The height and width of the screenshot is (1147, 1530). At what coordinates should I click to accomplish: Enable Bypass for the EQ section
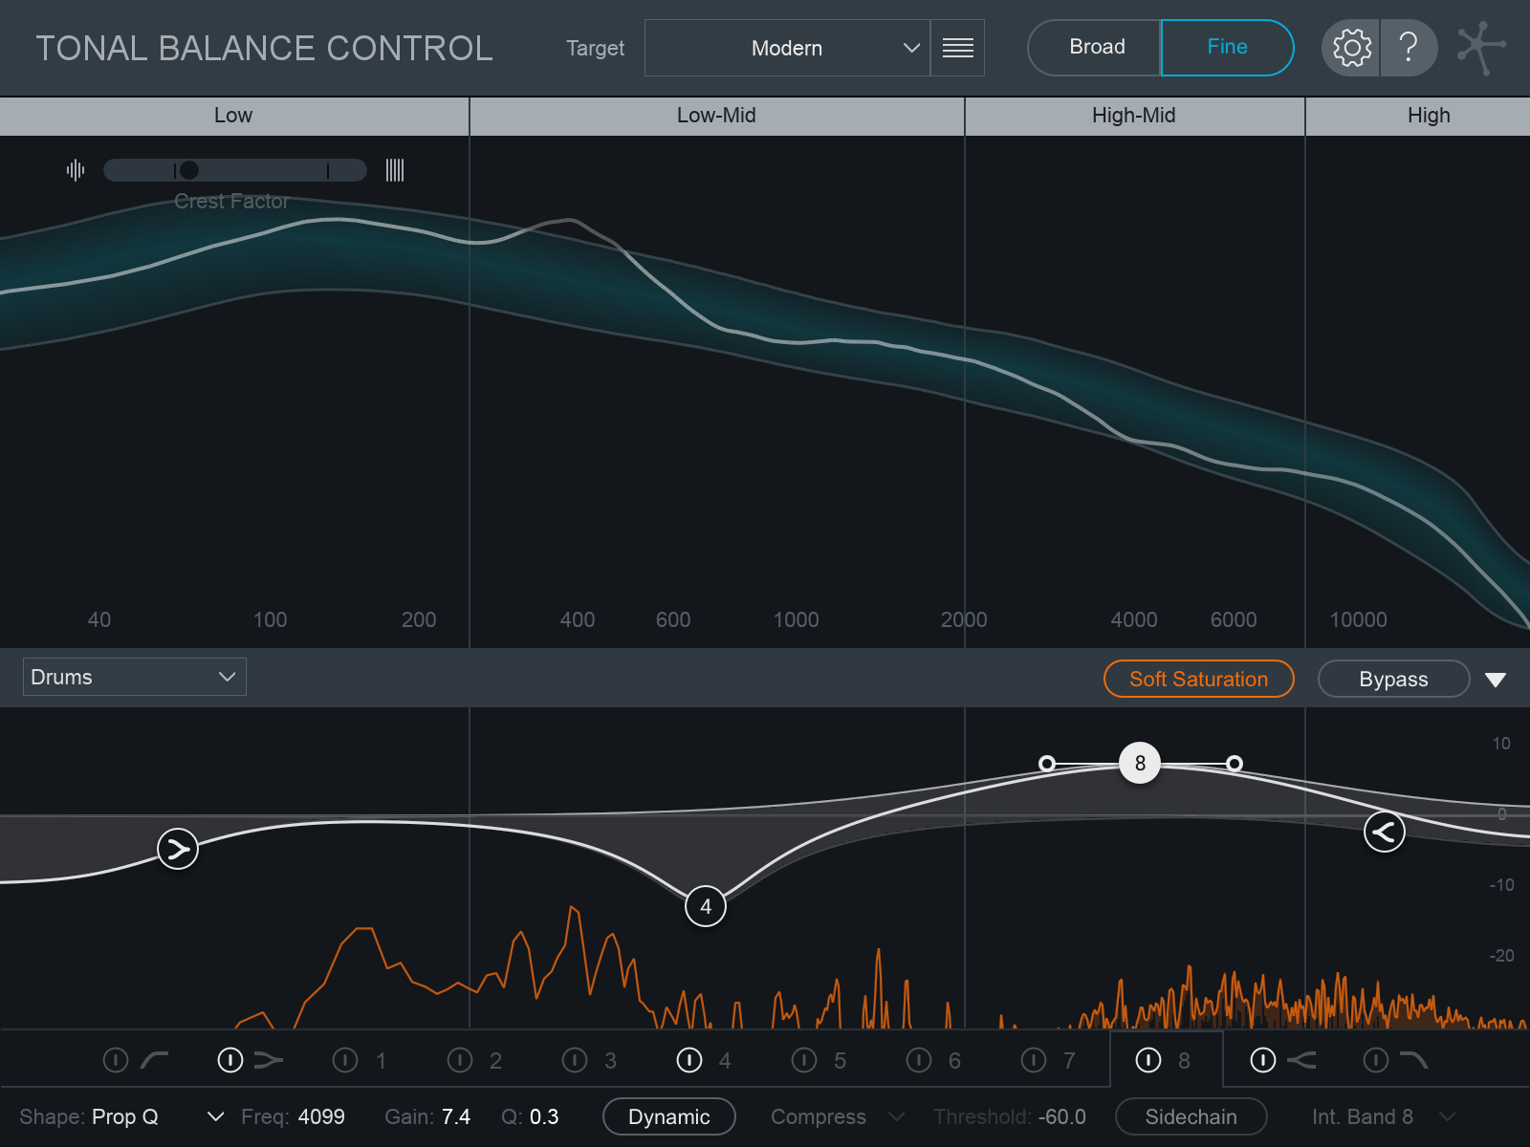click(1392, 679)
